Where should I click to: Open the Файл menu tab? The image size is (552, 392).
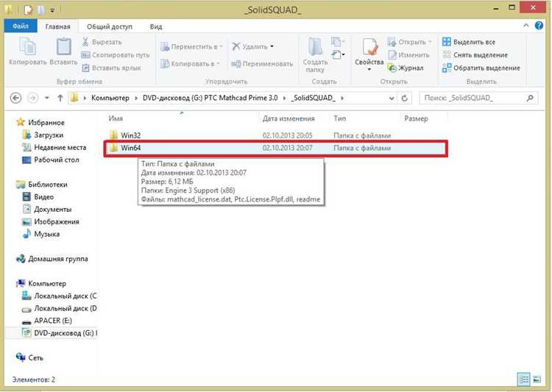pos(21,26)
